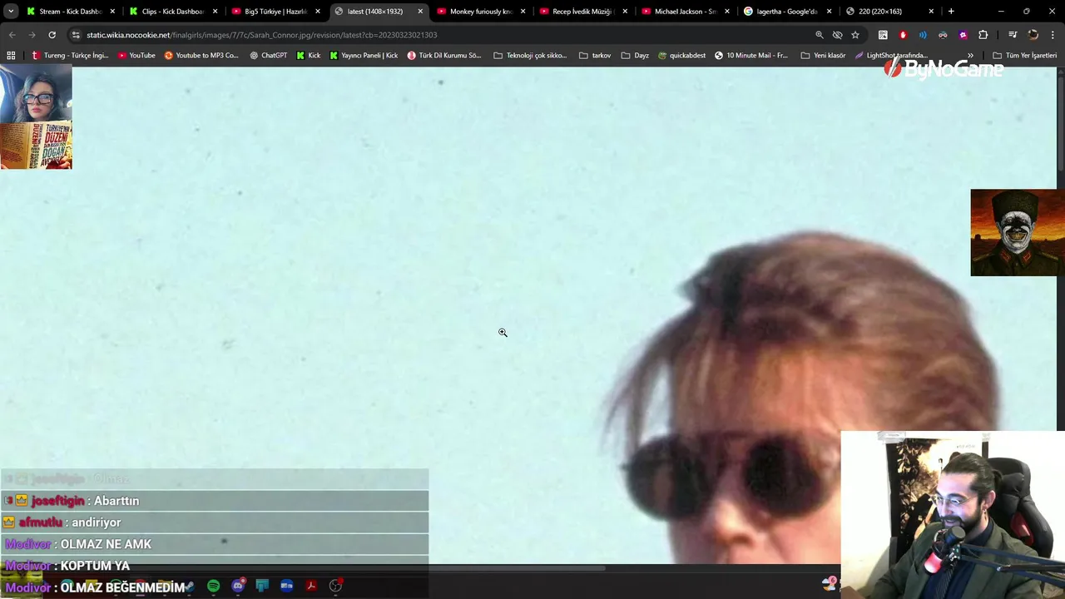Open the glasses-face extension icon
The image size is (1065, 599).
click(x=943, y=35)
